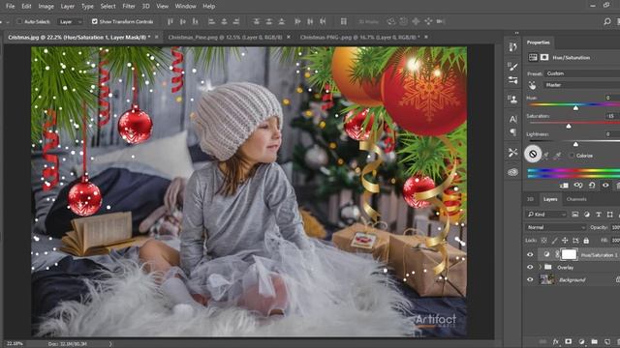
Task: Open the Tool Presets panel icon
Action: (x=512, y=153)
